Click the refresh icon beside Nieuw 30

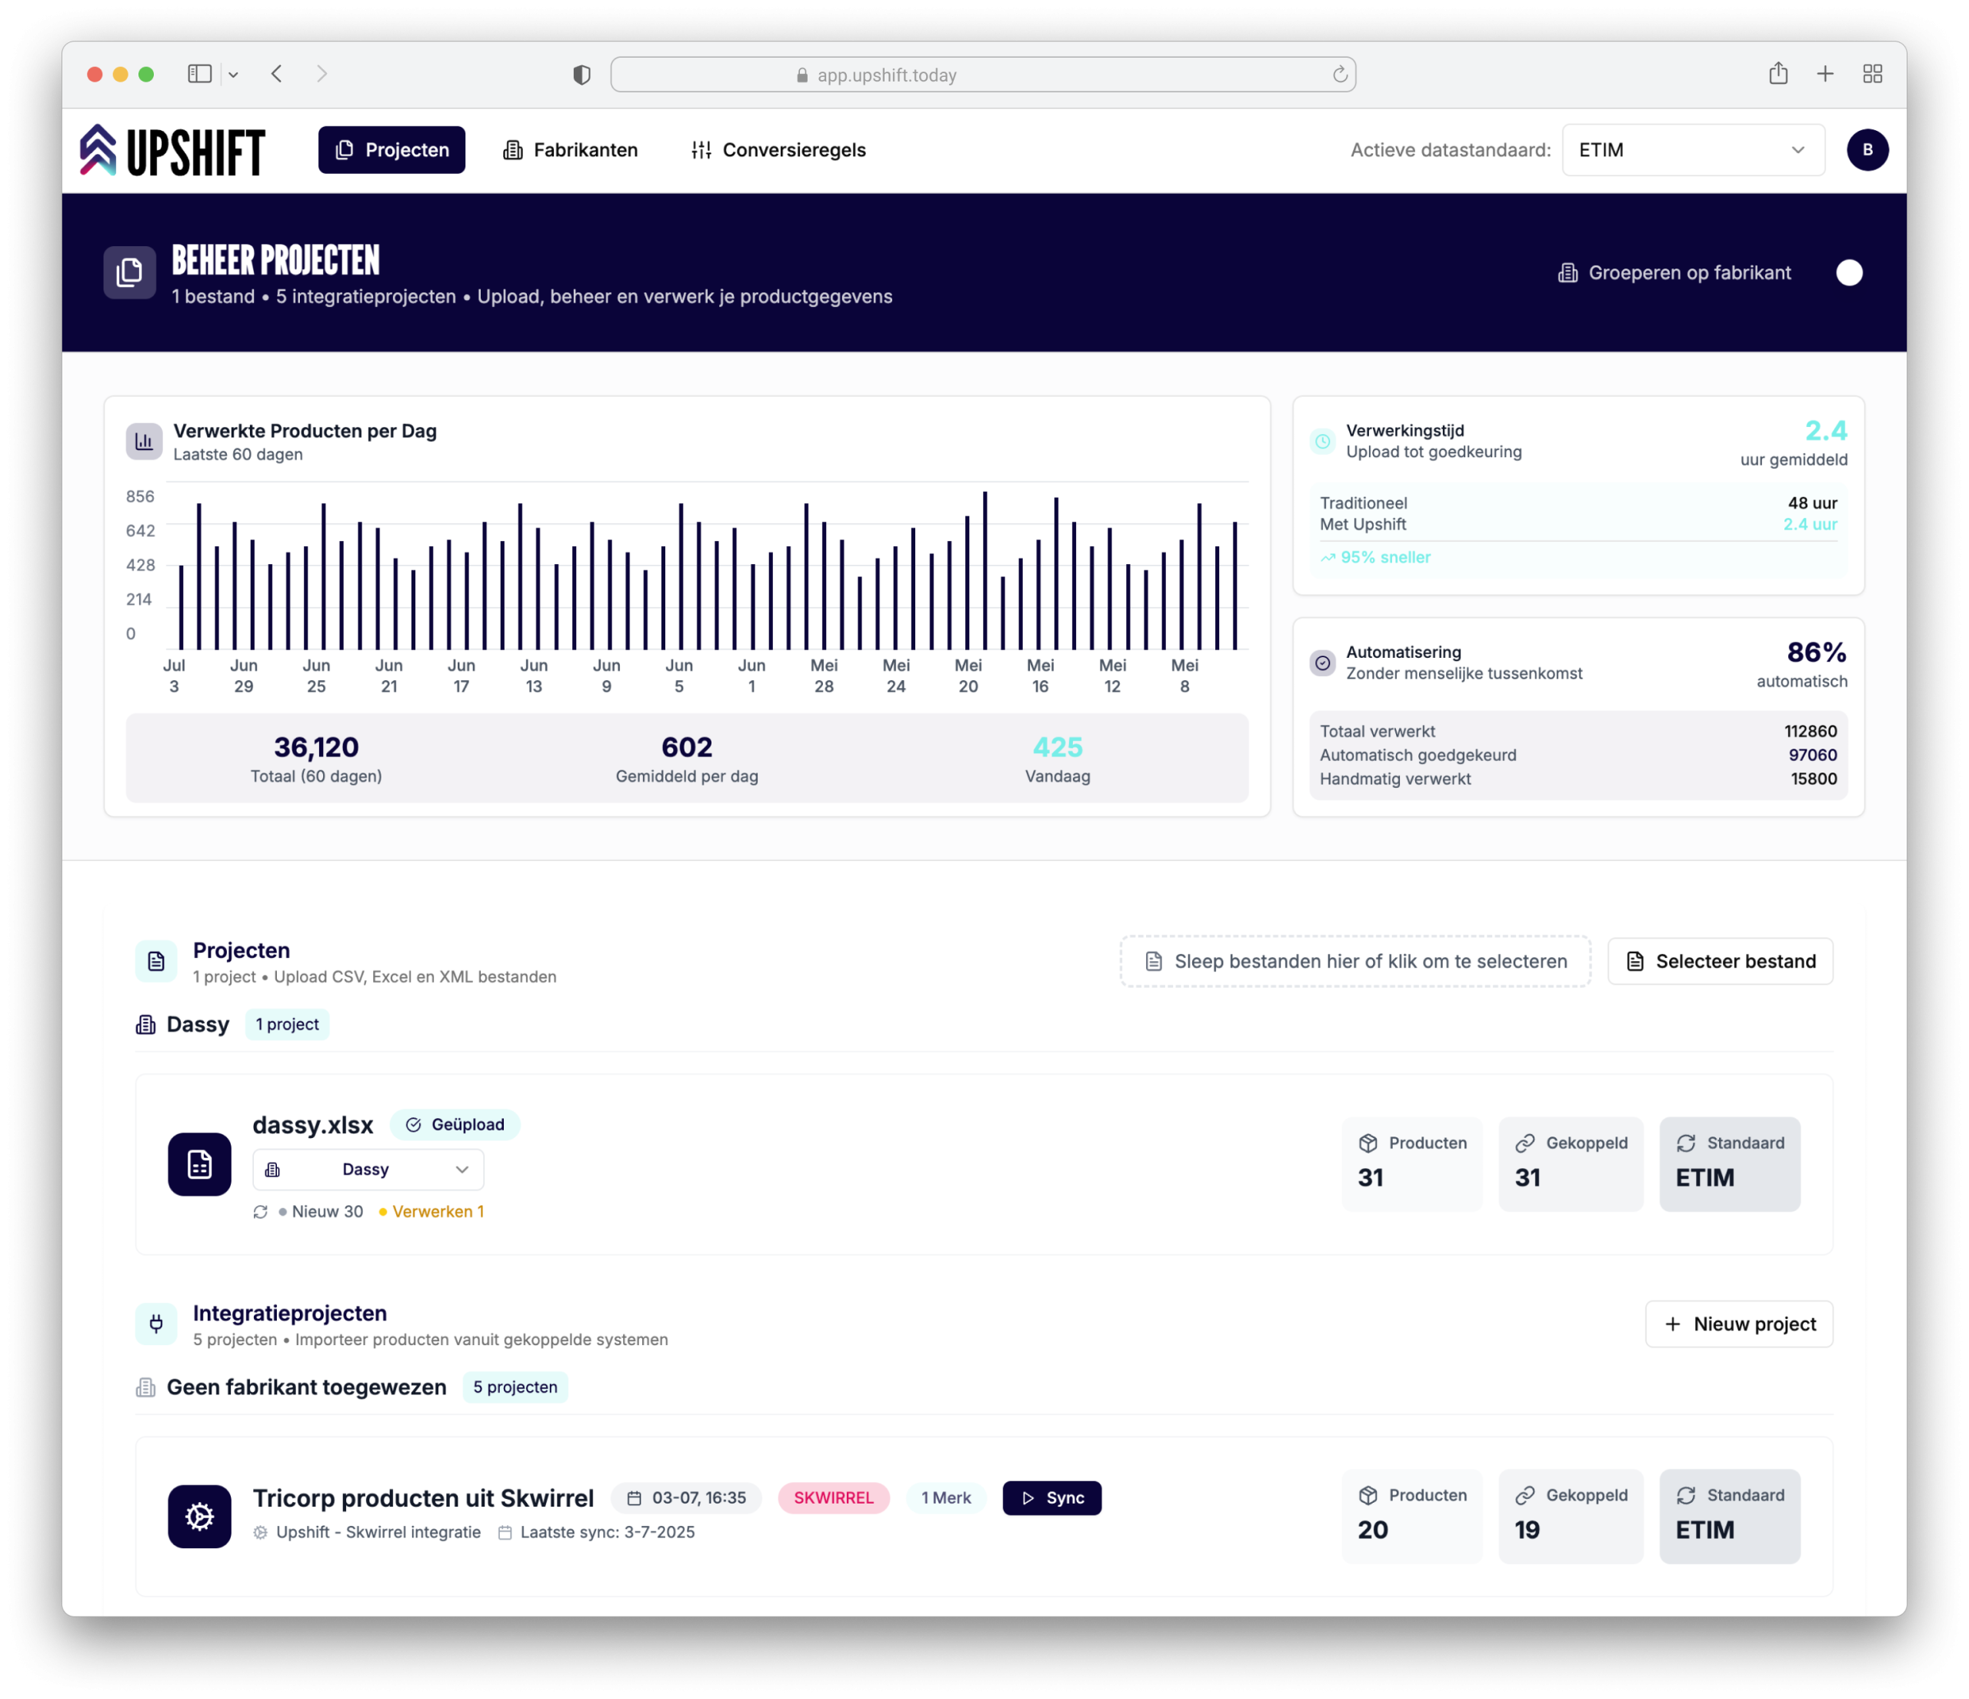pos(261,1211)
